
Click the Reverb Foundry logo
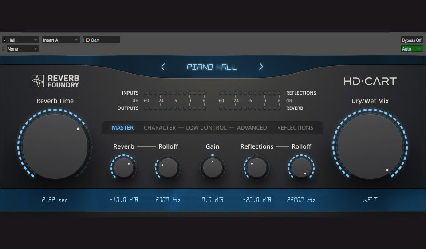(x=55, y=81)
